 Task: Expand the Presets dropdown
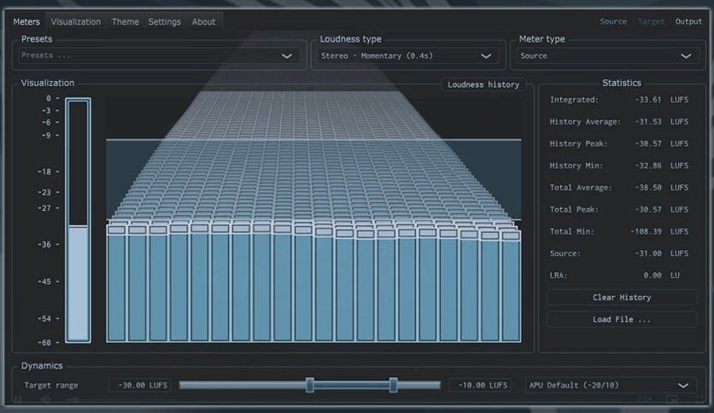click(159, 55)
